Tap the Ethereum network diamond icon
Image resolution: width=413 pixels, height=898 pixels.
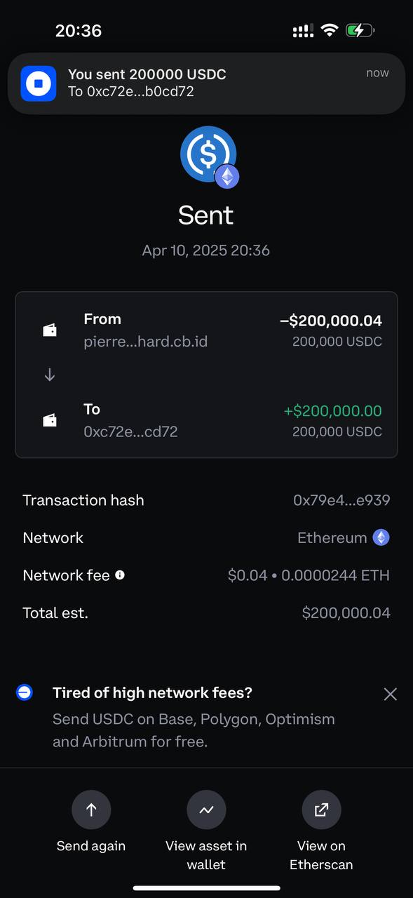click(x=381, y=537)
